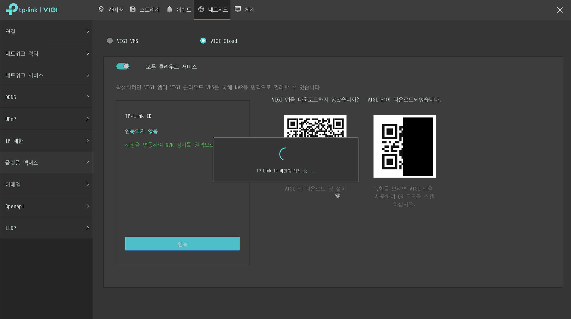The height and width of the screenshot is (319, 571).
Task: Open the 스토리지 tab
Action: (x=149, y=9)
